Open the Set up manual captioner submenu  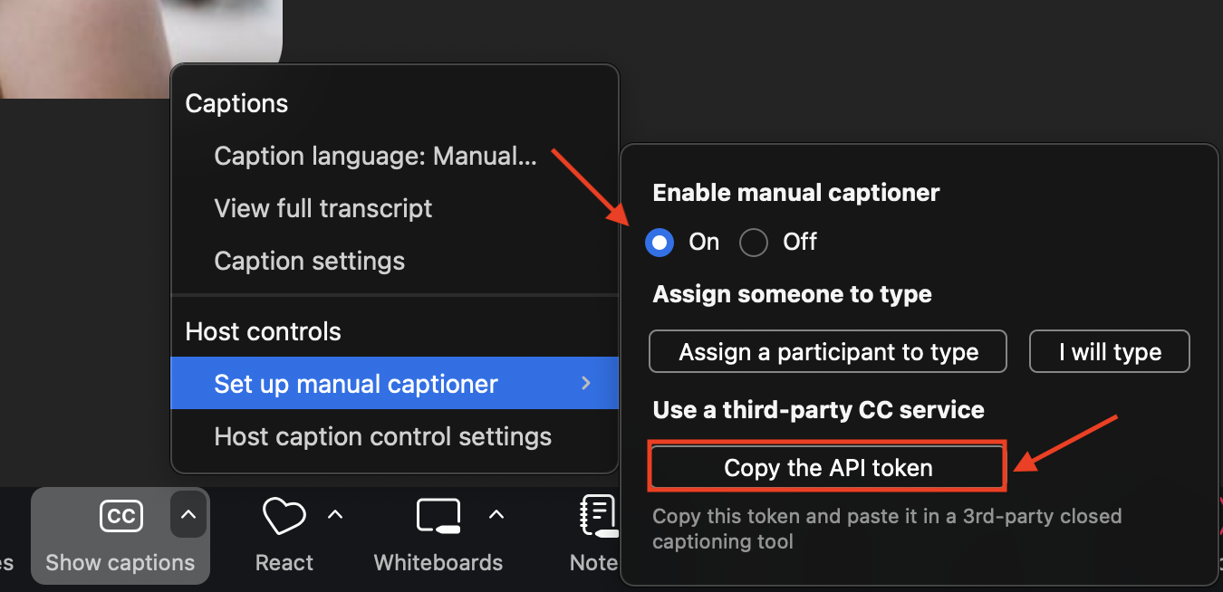coord(355,384)
